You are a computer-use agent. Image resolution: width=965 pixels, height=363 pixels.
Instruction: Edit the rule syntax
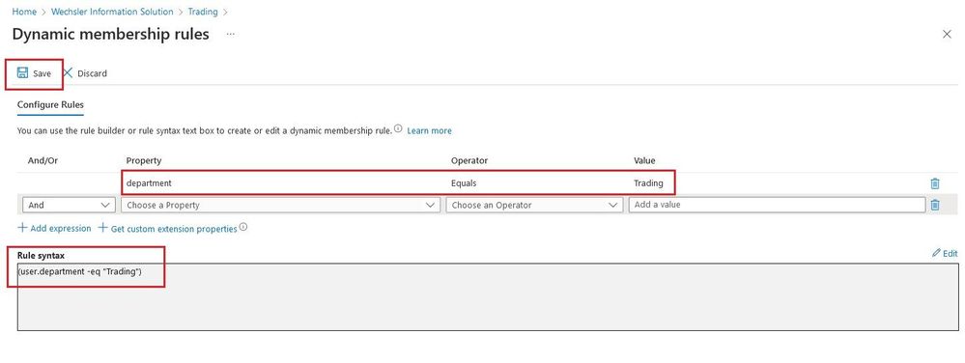click(x=946, y=253)
